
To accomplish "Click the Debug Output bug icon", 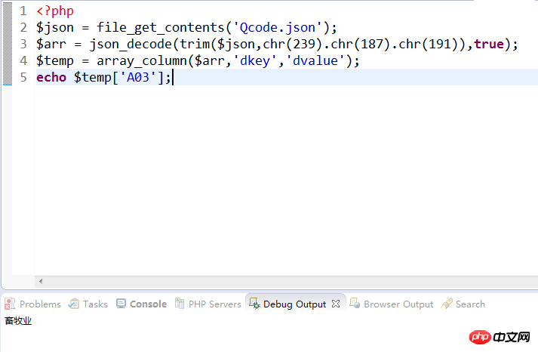I will click(254, 304).
